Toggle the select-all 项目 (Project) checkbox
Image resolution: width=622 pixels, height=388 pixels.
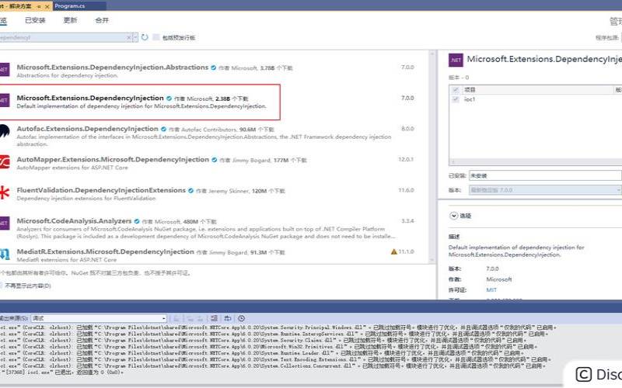[x=456, y=90]
